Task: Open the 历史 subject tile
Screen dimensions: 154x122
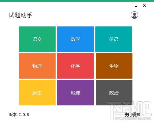Action: click(37, 93)
